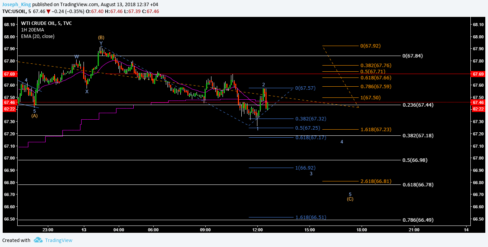The image size is (488, 247).
Task: Select the orange 1.618(67.23) Fibonacci label
Action: point(376,130)
